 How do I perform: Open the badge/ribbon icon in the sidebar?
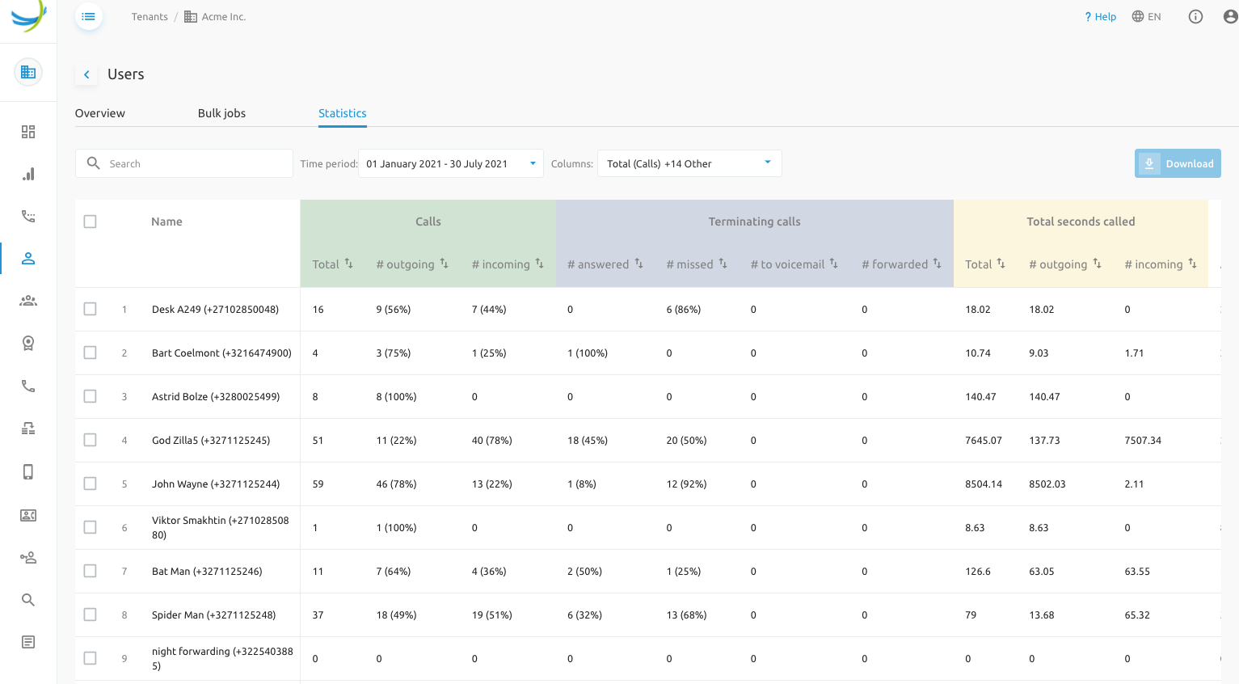point(28,343)
